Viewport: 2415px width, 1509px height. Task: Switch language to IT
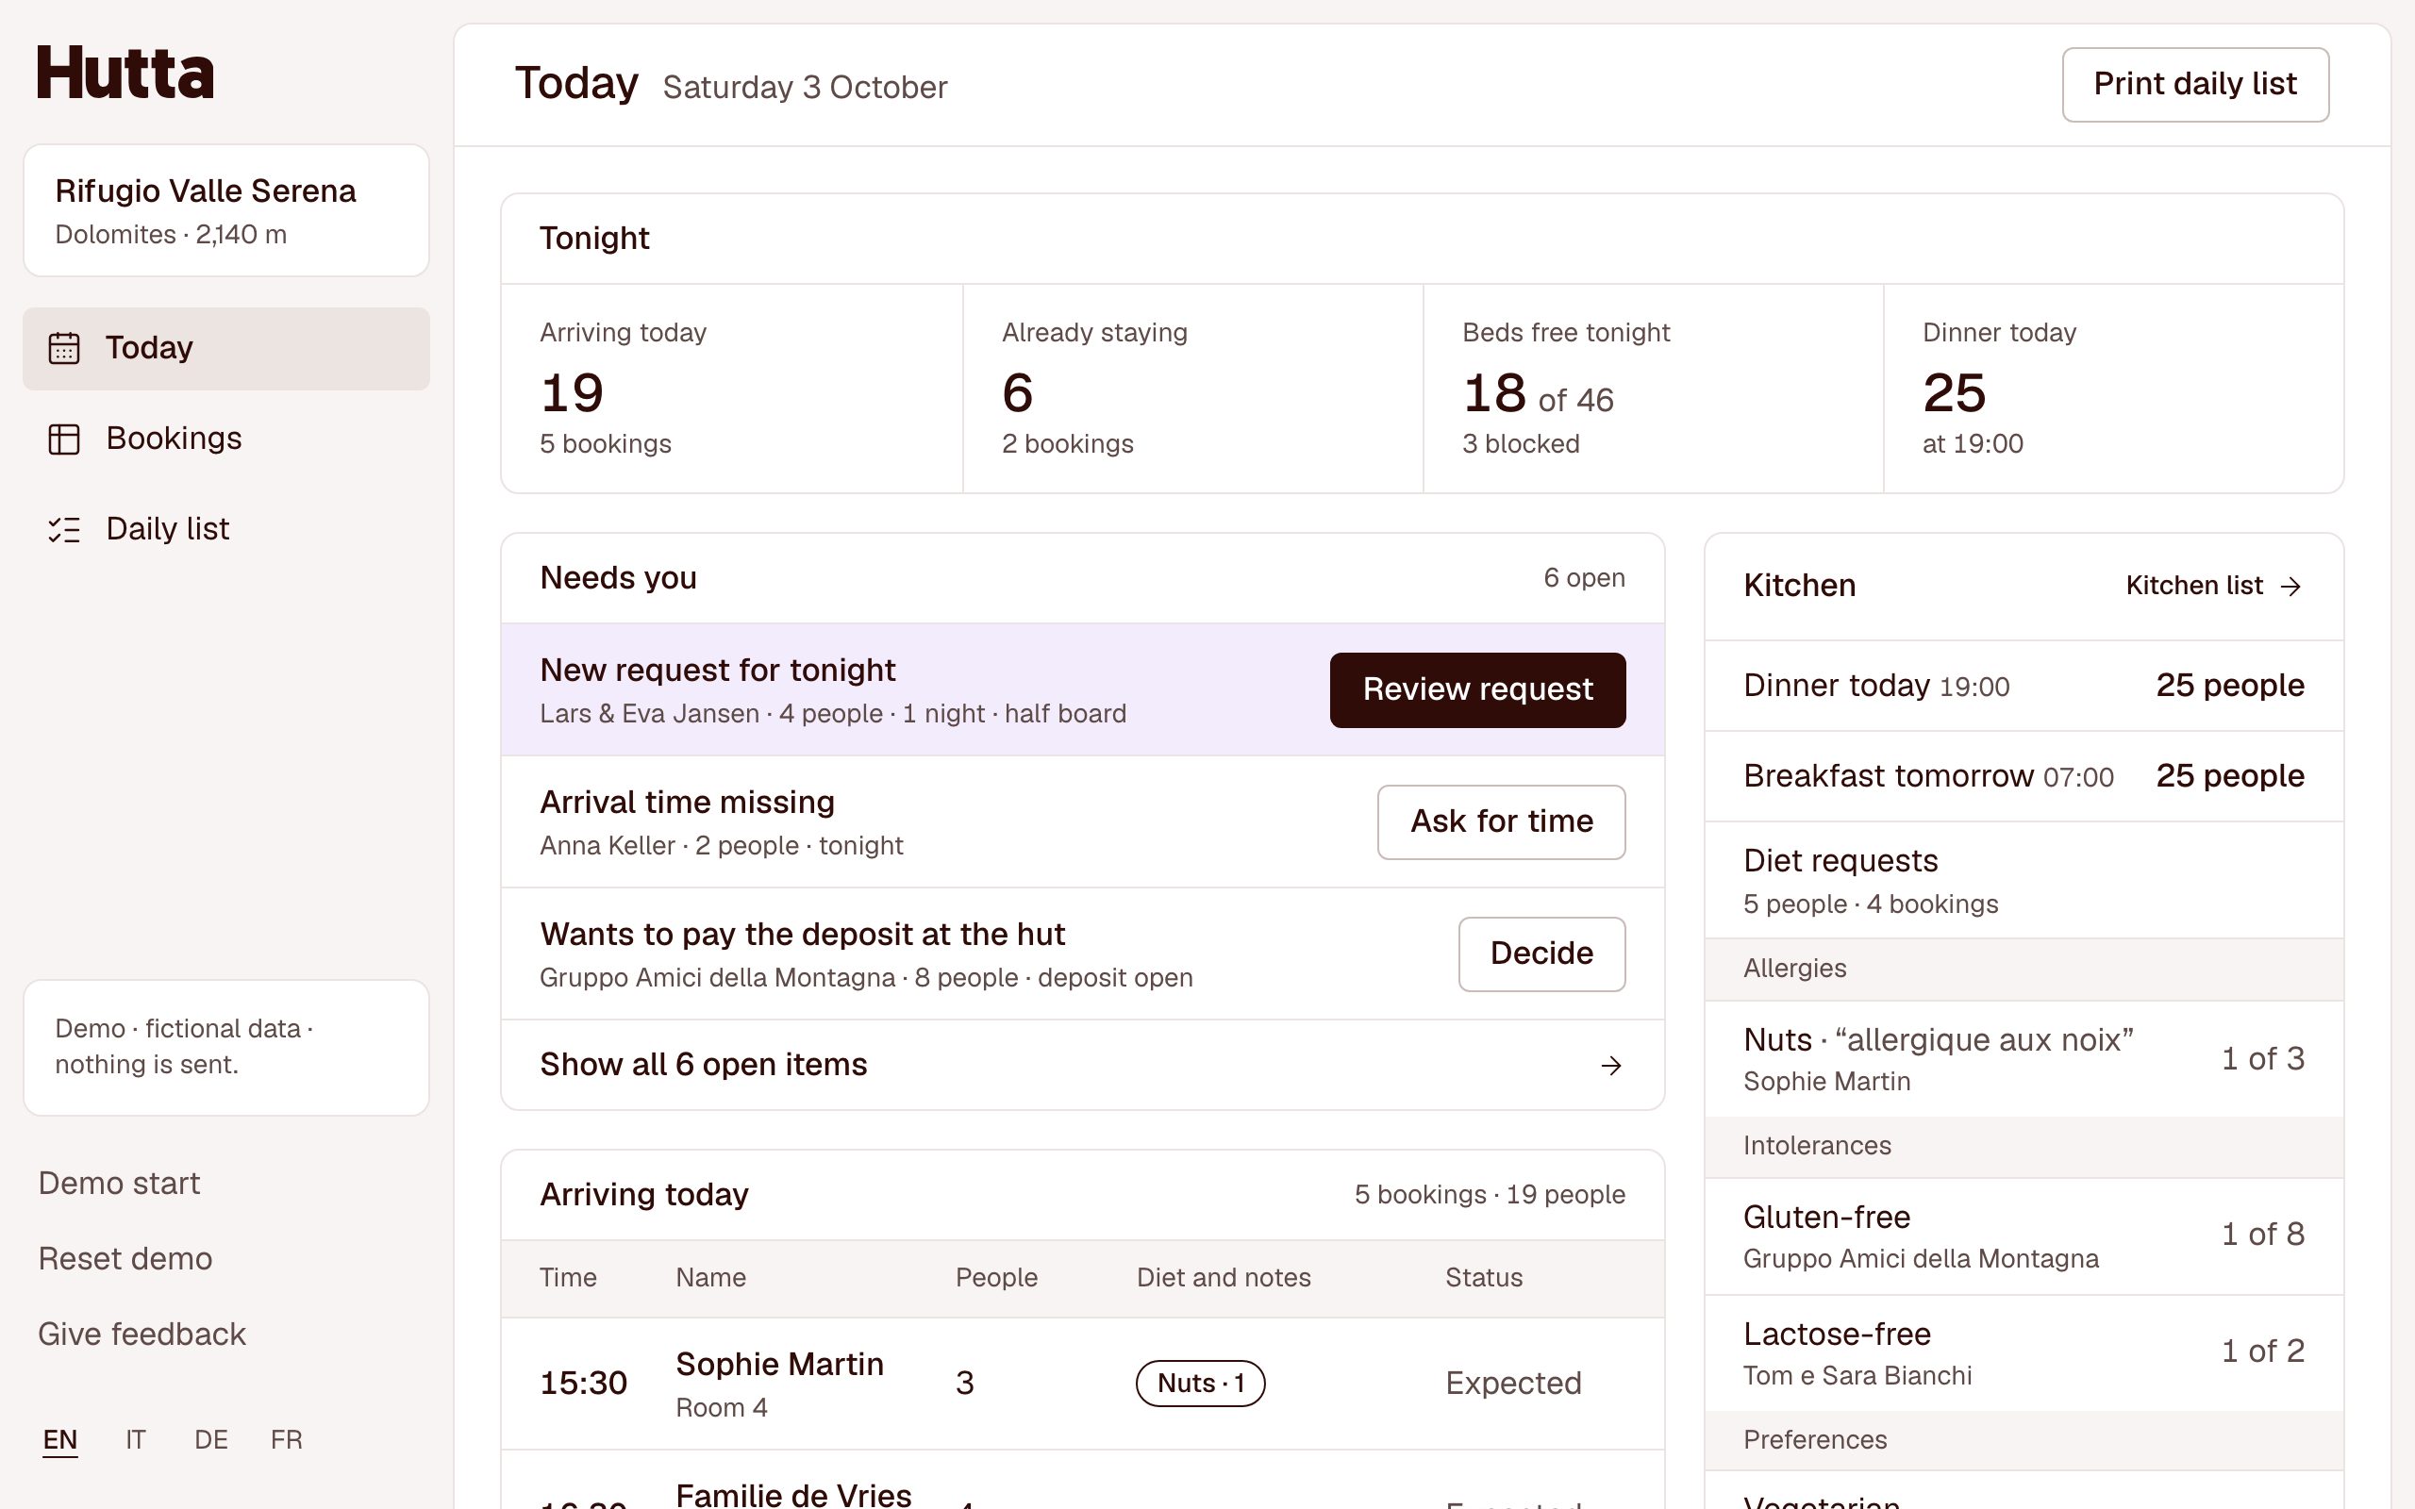pos(136,1440)
